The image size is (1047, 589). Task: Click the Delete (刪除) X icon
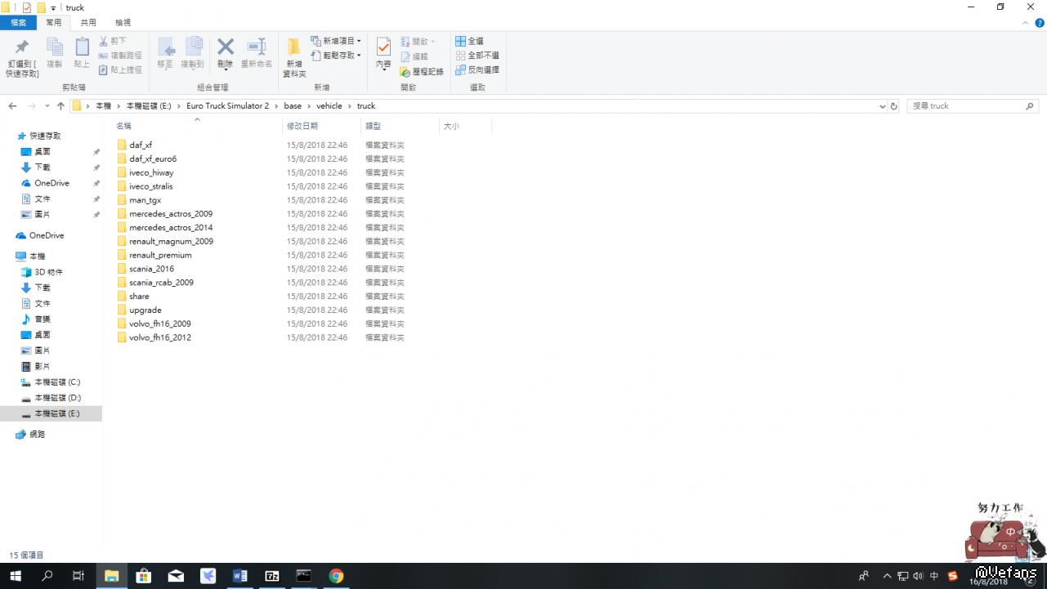click(226, 48)
